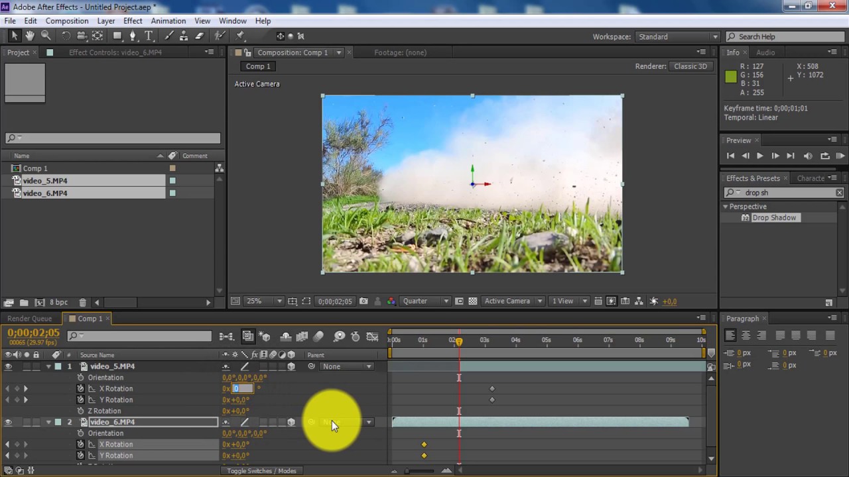The width and height of the screenshot is (849, 477).
Task: Delete the selected project item with trash
Action: click(82, 303)
